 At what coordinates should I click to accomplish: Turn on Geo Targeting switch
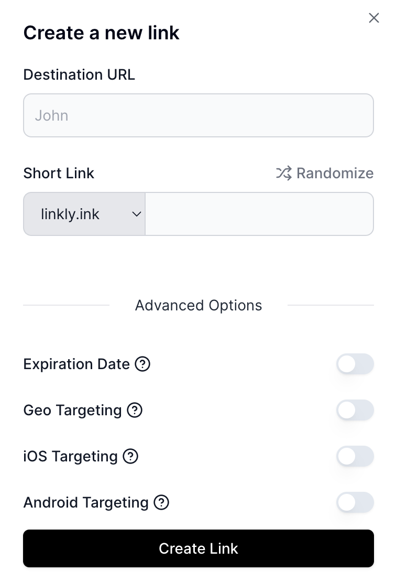355,410
